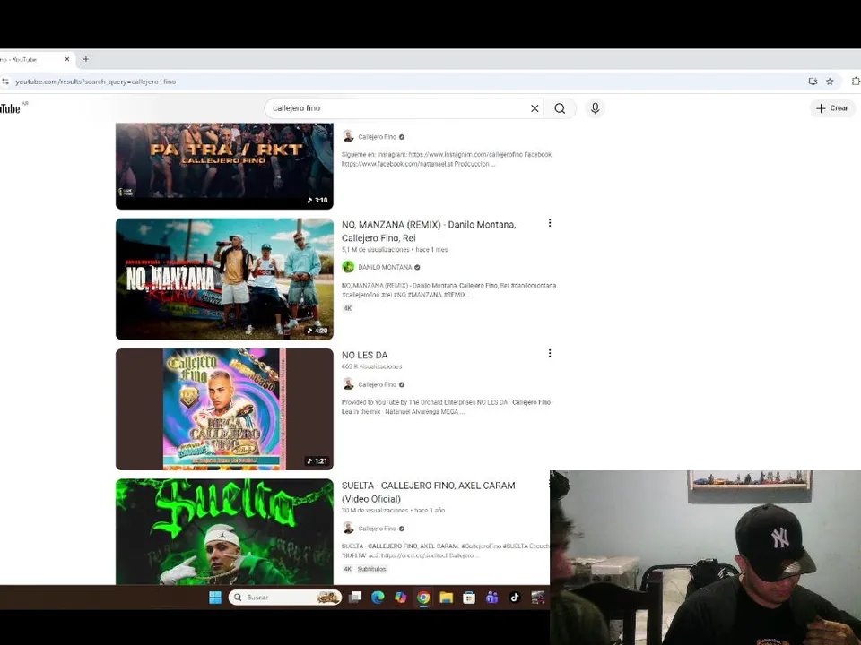The width and height of the screenshot is (861, 645).
Task: Click the NO, MANZANA description snippet
Action: pos(448,290)
